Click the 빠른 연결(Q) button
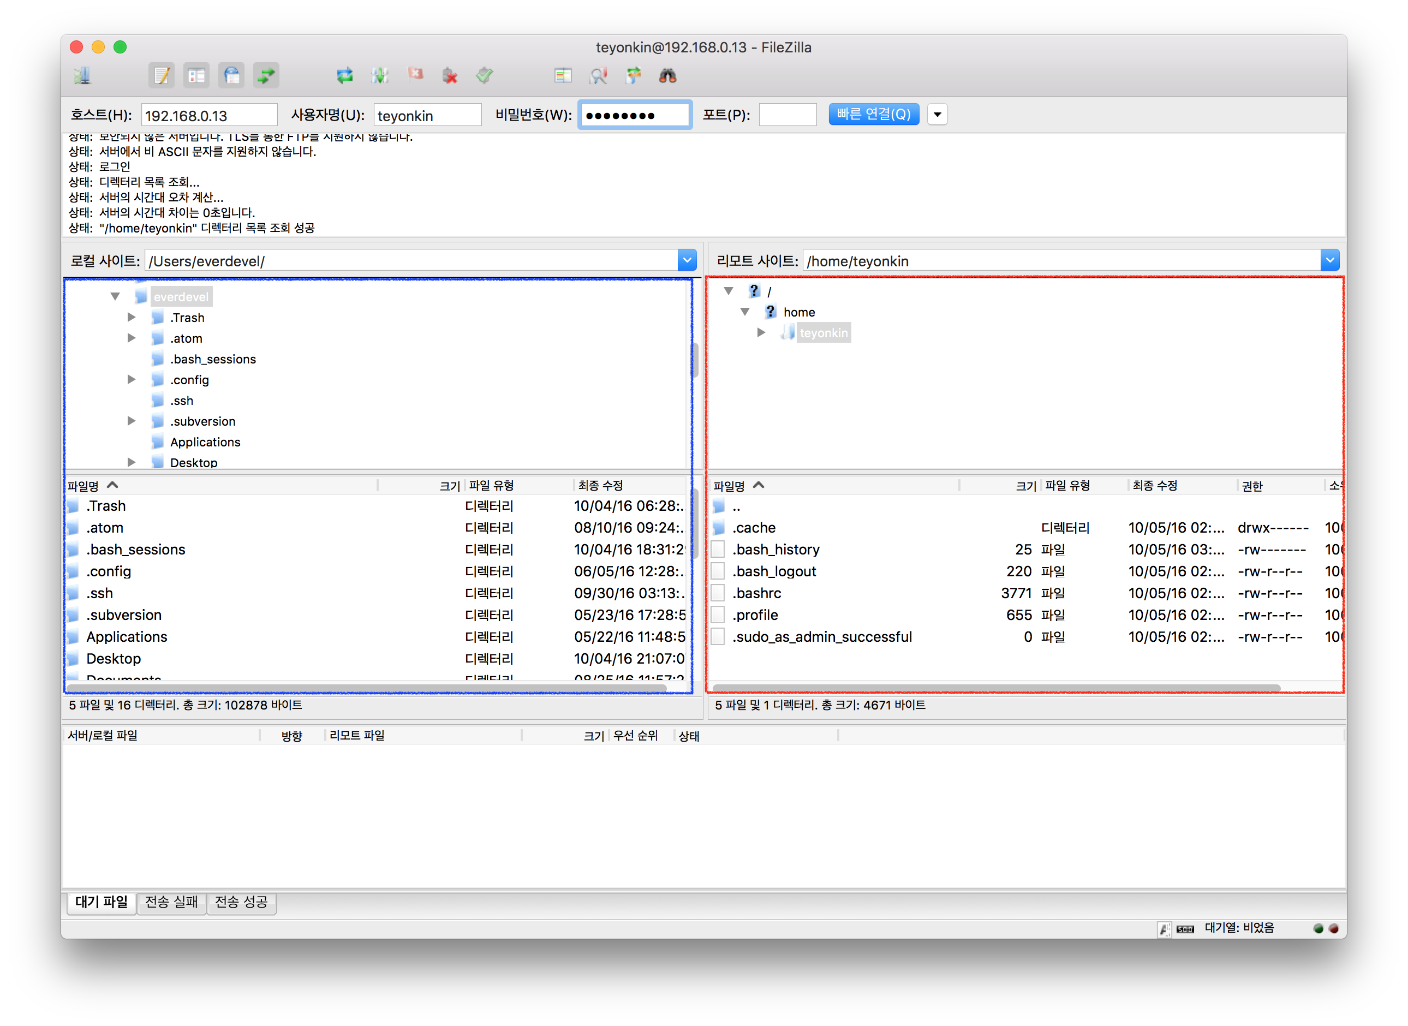 [x=874, y=114]
